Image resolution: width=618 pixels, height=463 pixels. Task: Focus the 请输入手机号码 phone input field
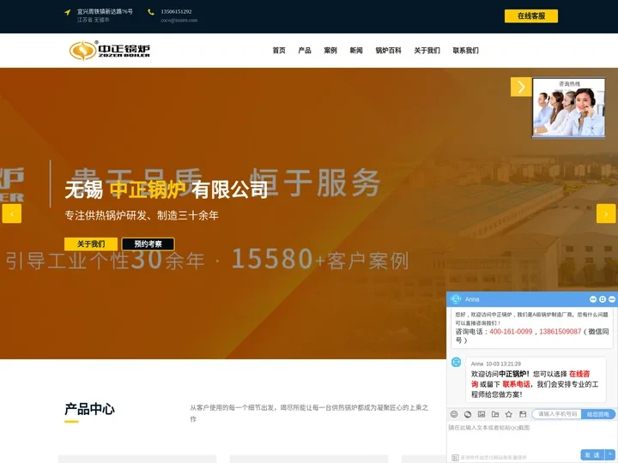click(x=557, y=414)
